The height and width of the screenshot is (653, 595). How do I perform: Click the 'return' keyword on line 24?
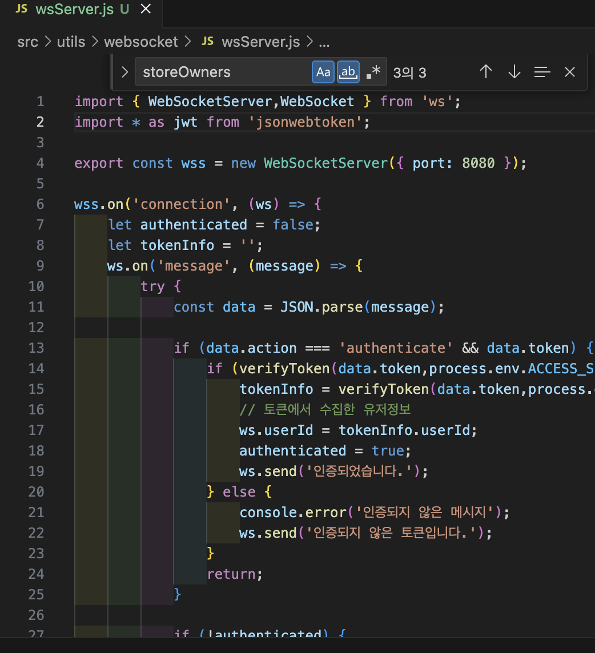(231, 574)
